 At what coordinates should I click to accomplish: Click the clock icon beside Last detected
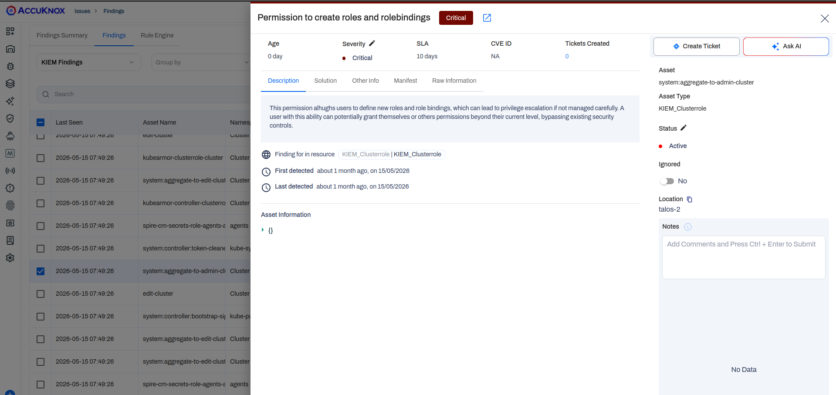click(266, 187)
